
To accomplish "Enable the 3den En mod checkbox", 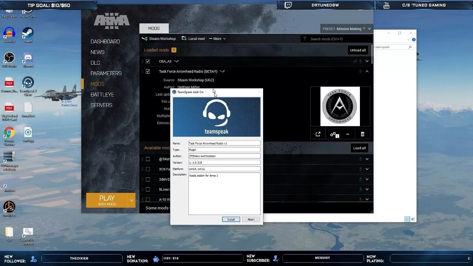I will coord(148,179).
